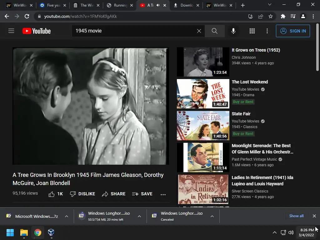The width and height of the screenshot is (320, 240).
Task: Expand Microsoft Windows 7z download options
Action: (x=67, y=216)
